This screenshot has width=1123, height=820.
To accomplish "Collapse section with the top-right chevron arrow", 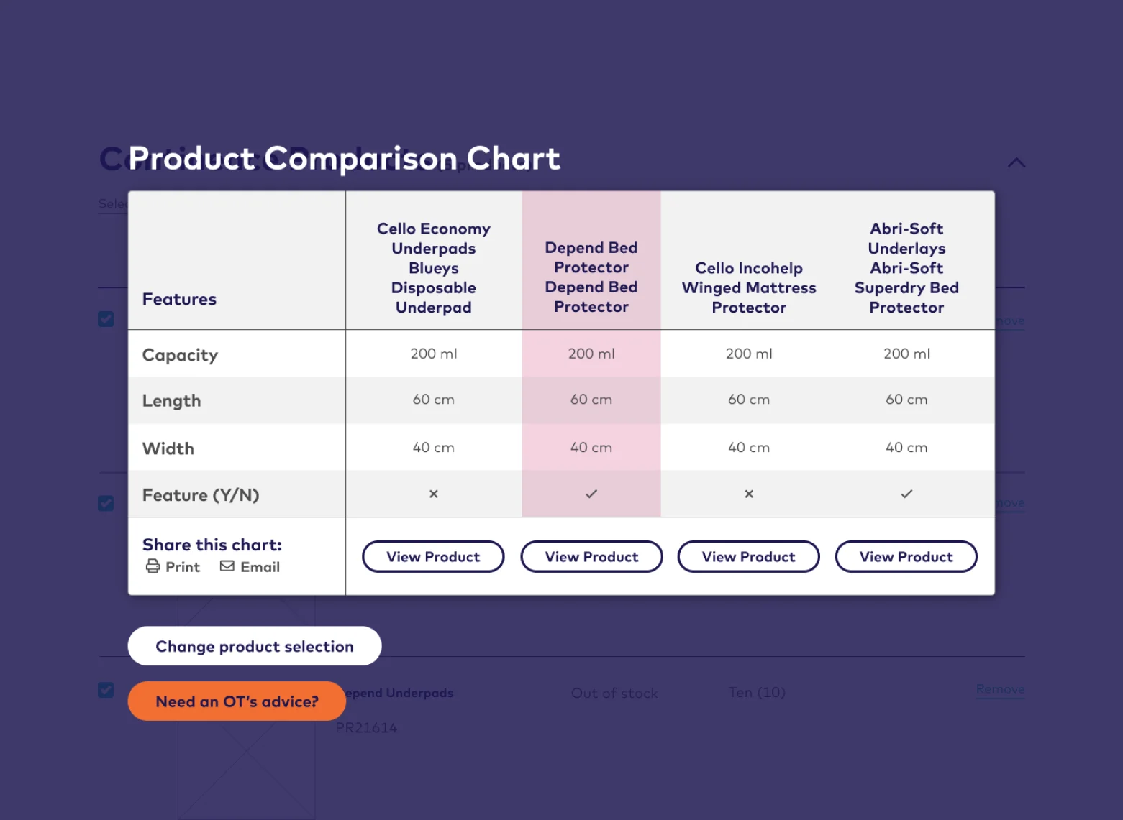I will 1017,163.
